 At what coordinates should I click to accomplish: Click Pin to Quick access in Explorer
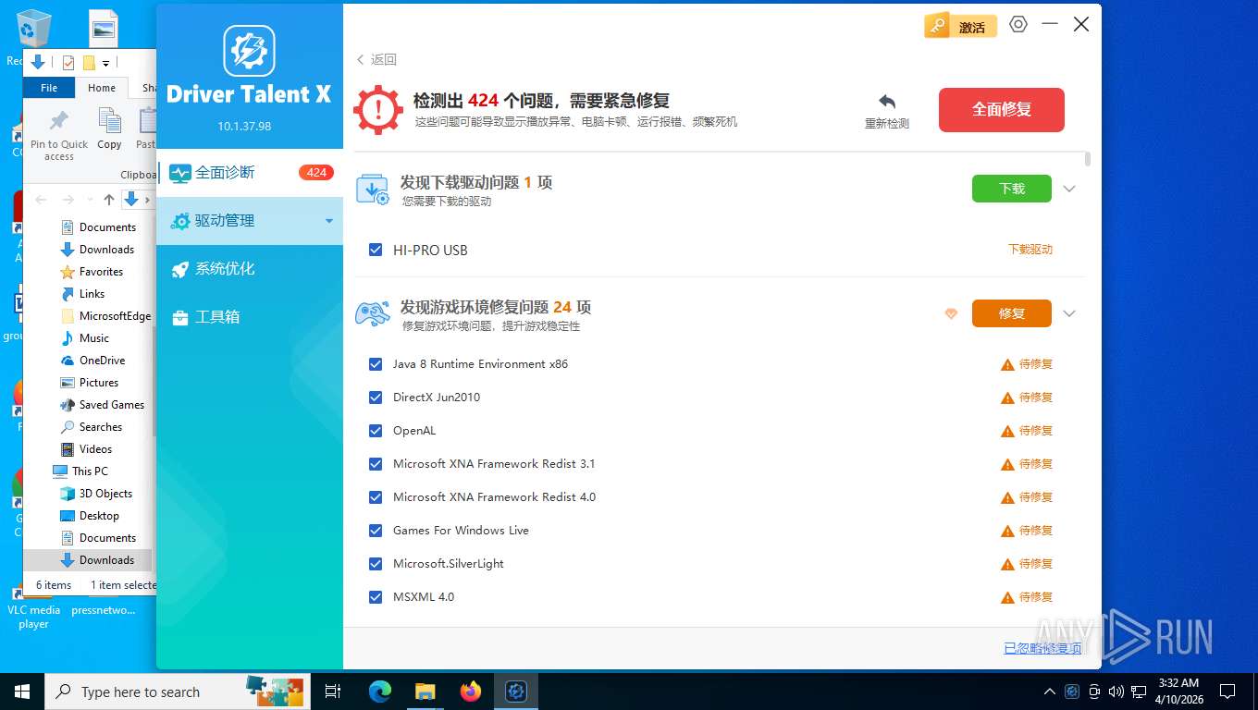coord(59,135)
